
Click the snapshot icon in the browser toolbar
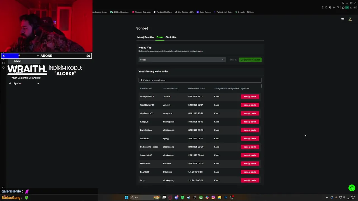tap(326, 8)
